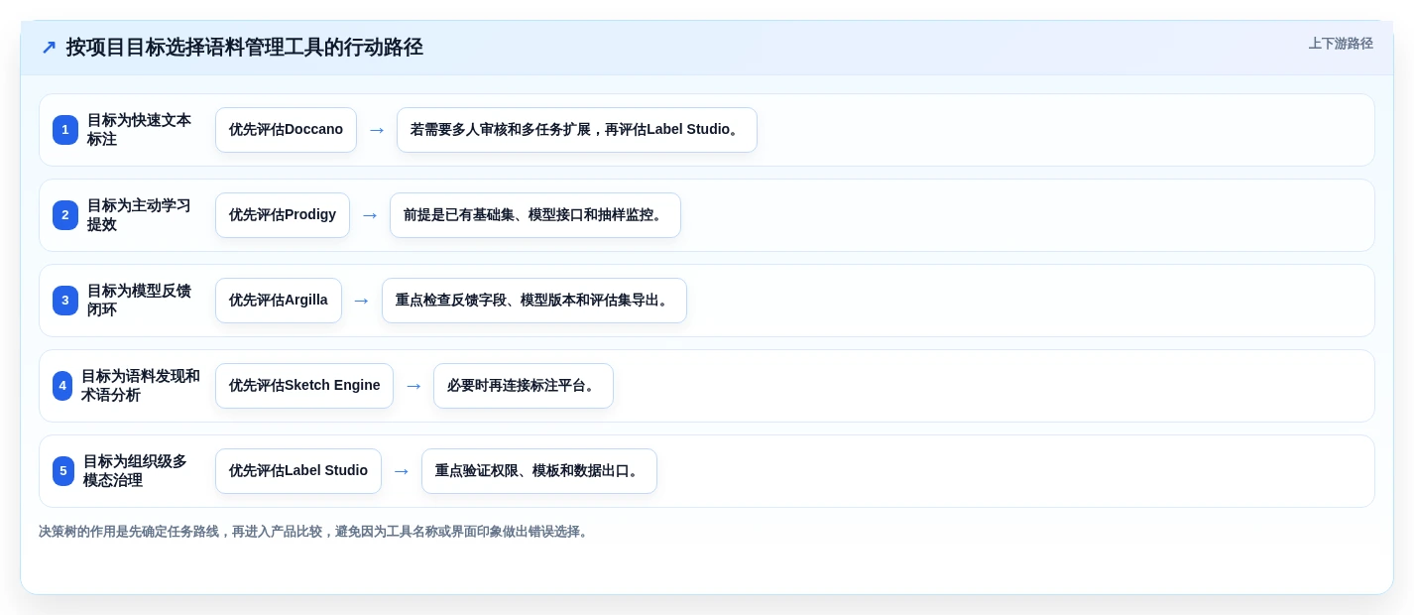Open the 优先评估Sketch Engine box
This screenshot has height=615, width=1414.
pyautogui.click(x=304, y=386)
